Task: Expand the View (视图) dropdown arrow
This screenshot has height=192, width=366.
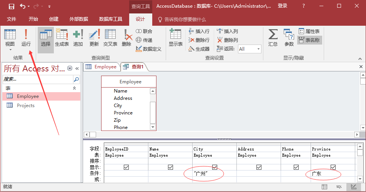Action: [10, 50]
